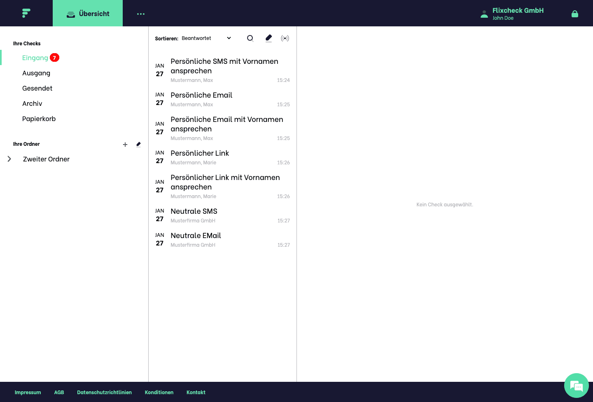Click the live broadcast icon next to the pencil
593x402 pixels.
285,38
